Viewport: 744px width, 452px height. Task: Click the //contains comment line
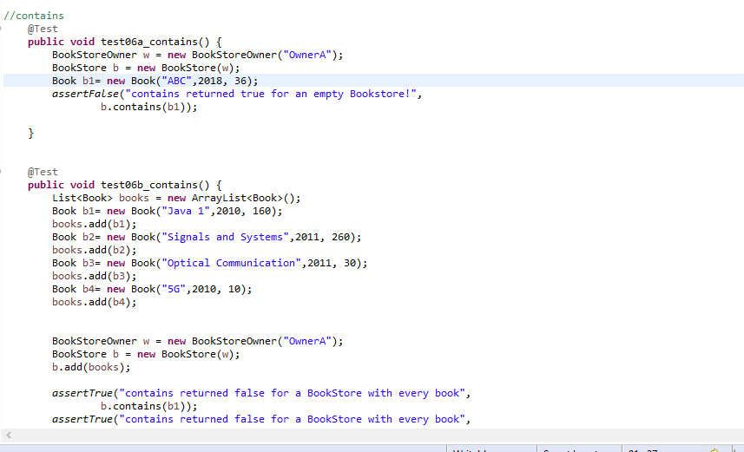point(34,16)
